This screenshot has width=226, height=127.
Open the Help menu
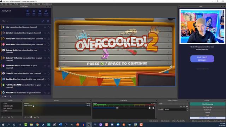click(38, 4)
